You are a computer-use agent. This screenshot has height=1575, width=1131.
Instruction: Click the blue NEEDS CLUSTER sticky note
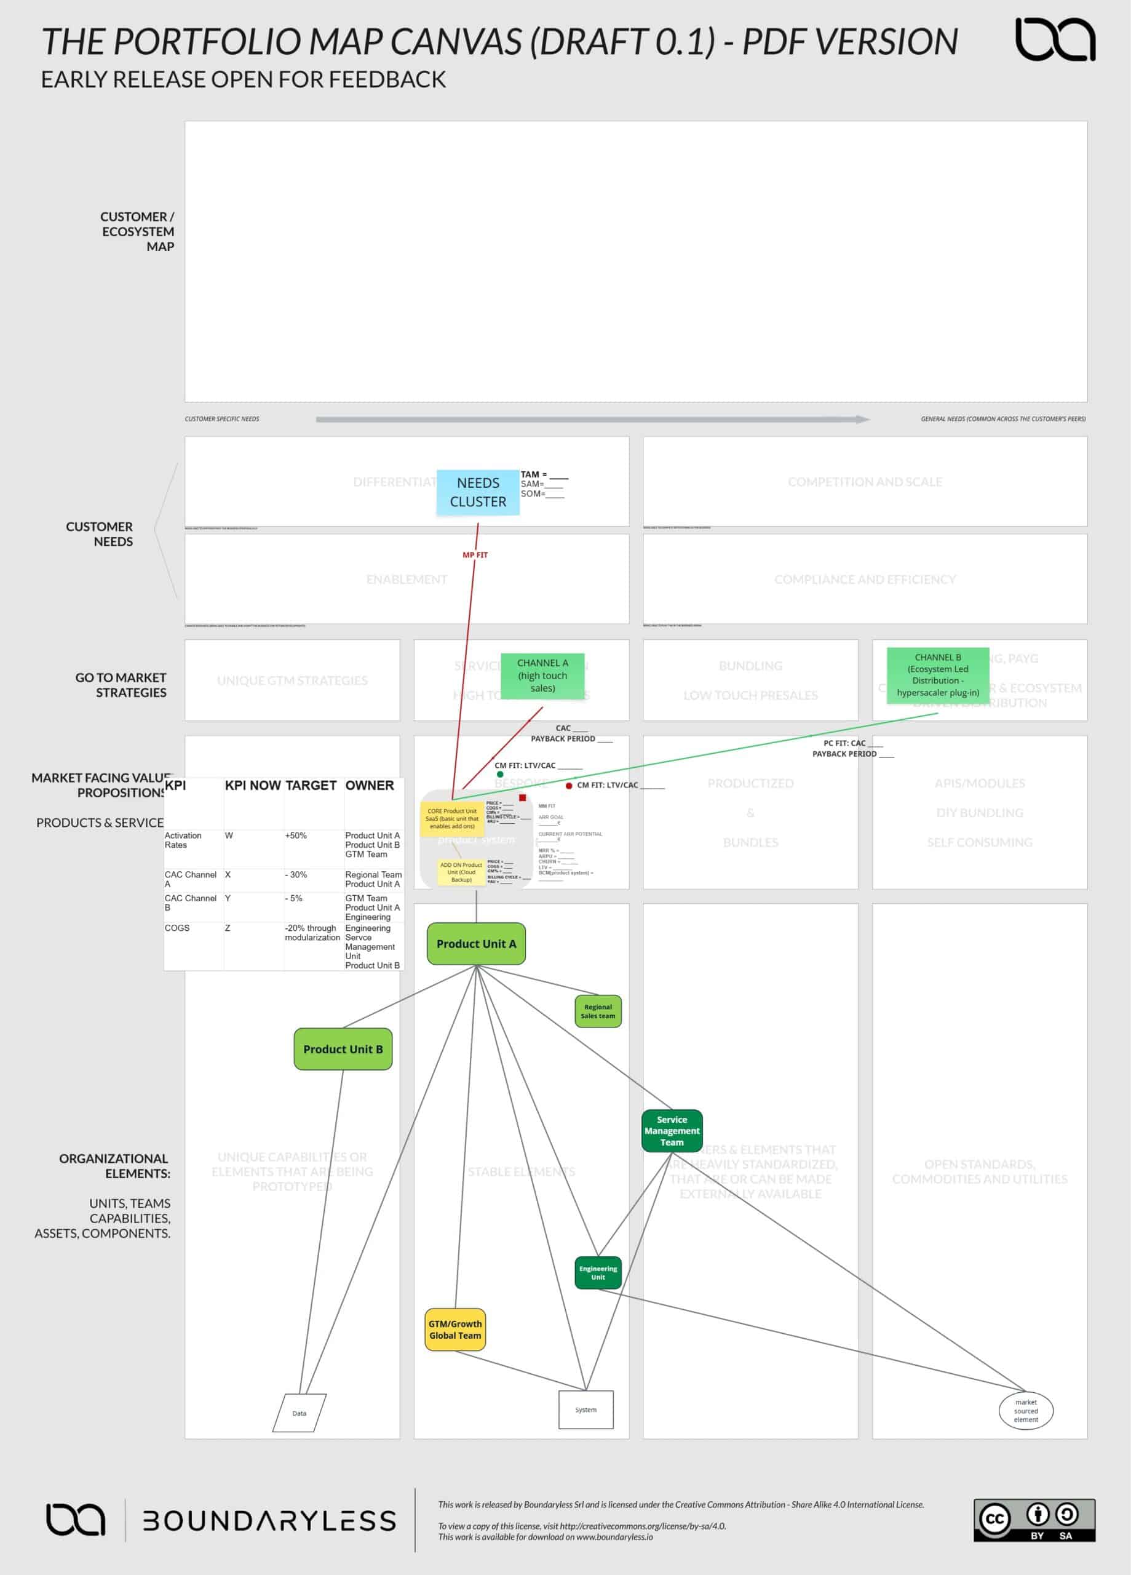click(478, 492)
